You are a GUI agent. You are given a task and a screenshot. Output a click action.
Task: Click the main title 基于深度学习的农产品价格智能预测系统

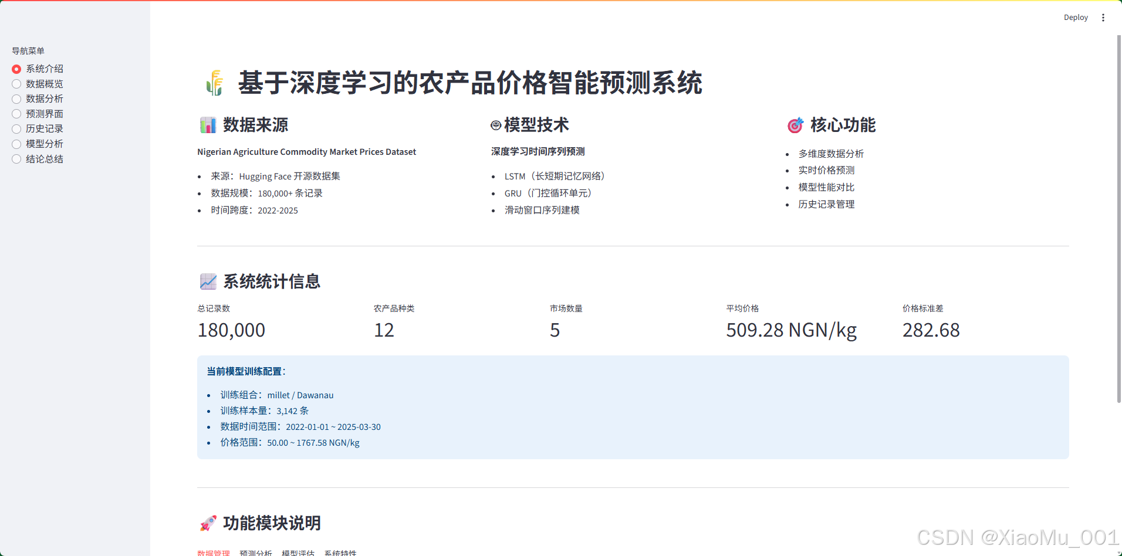470,83
